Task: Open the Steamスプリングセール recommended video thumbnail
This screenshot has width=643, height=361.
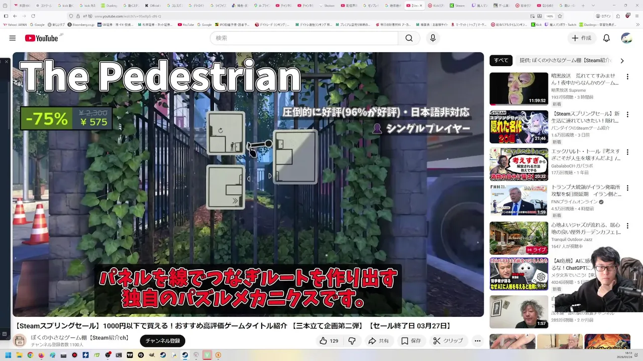Action: [519, 127]
